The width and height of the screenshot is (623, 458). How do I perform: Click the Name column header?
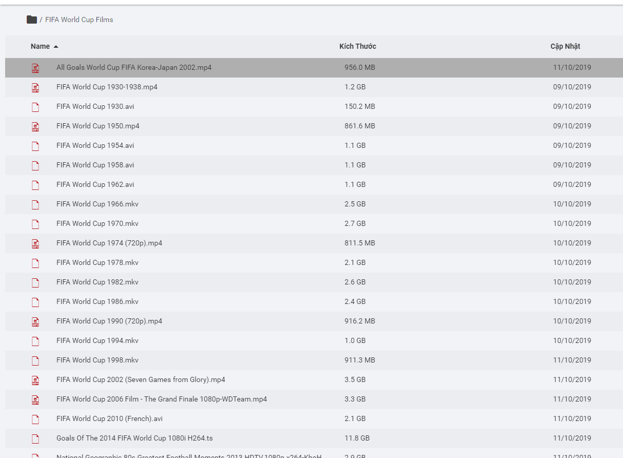click(x=40, y=46)
